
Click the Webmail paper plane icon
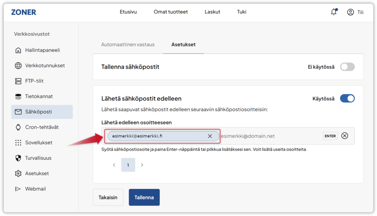click(x=18, y=189)
